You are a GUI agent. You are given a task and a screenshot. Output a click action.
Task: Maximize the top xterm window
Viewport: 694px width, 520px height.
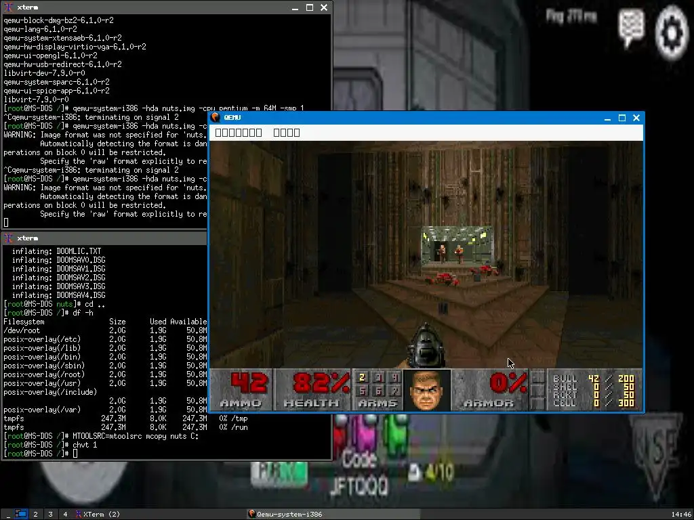(310, 7)
